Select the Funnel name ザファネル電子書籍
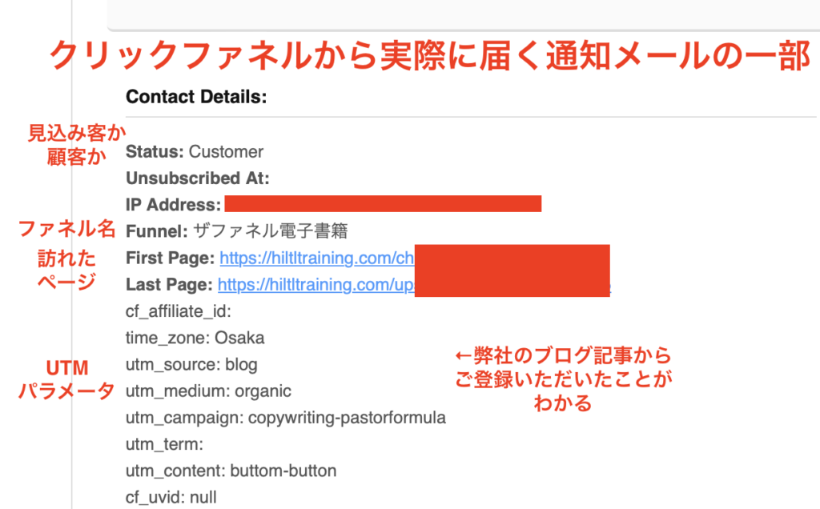 (x=271, y=231)
